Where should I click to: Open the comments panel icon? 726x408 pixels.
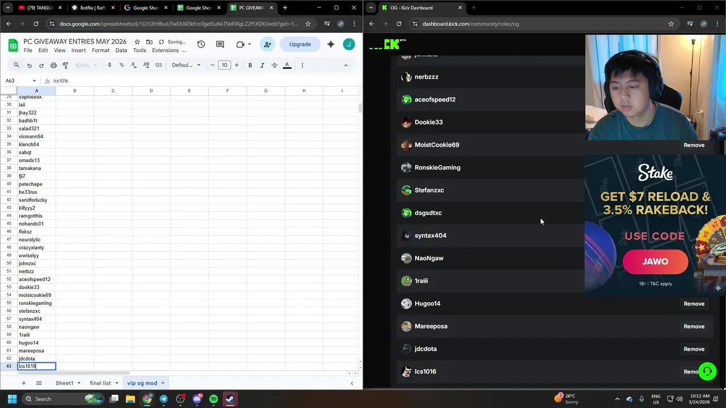(220, 44)
